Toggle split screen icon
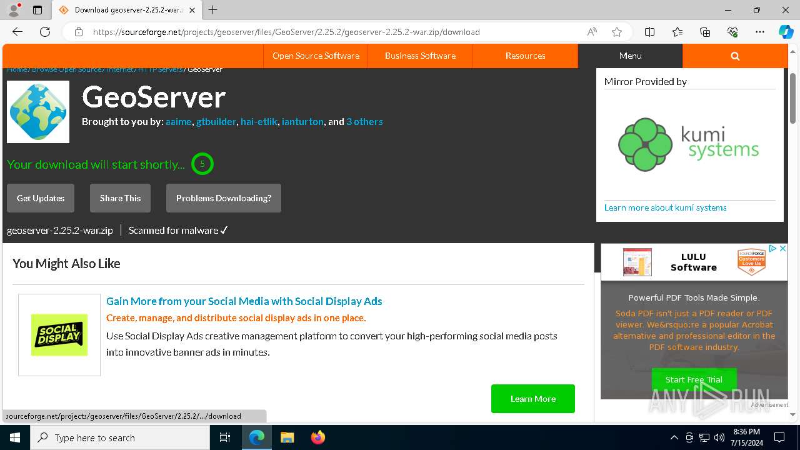 click(650, 32)
